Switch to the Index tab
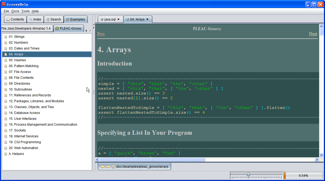 point(35,19)
